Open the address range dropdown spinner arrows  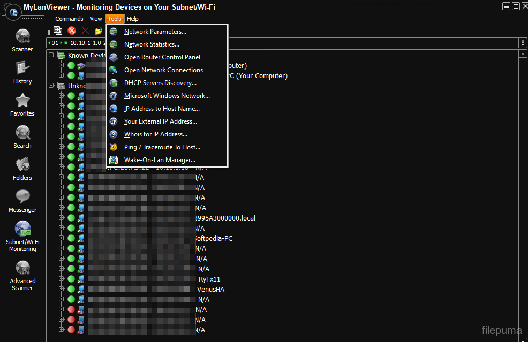click(x=523, y=43)
